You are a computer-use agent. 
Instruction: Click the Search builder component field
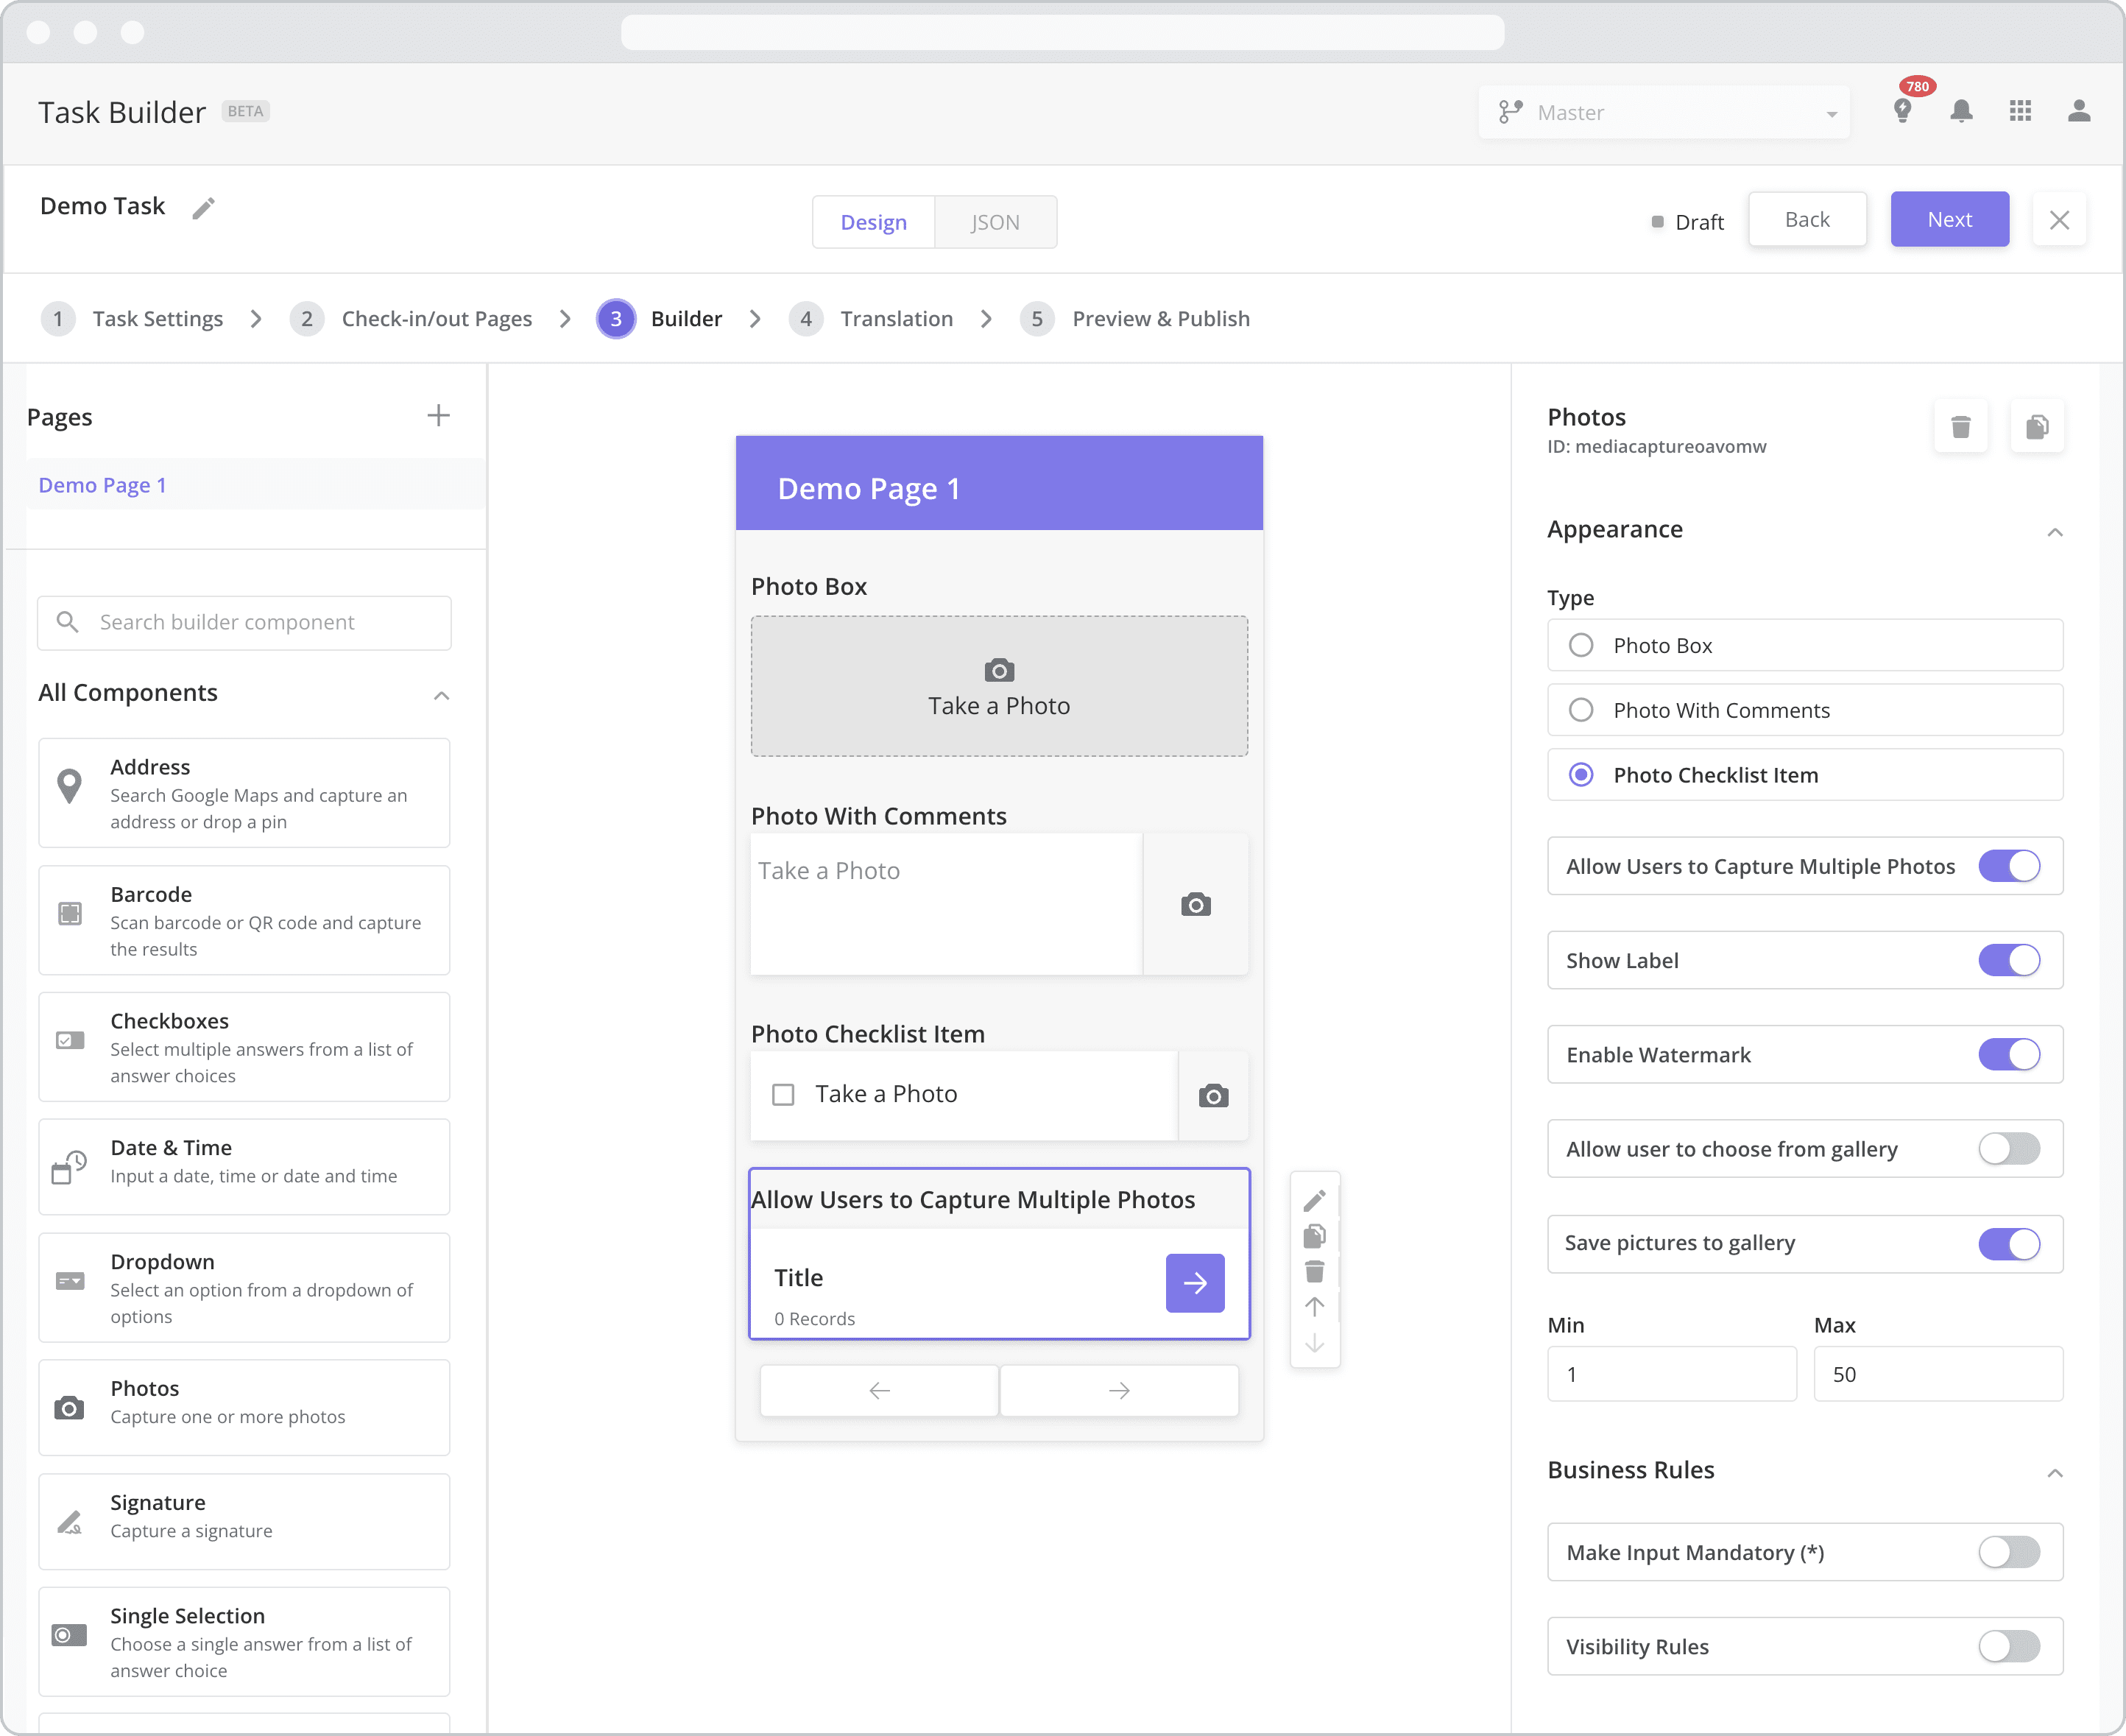click(x=244, y=623)
